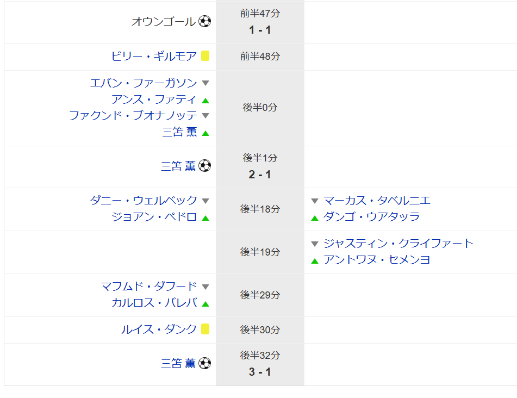Open the ファクンド・ブオナノッテ player link
The height and width of the screenshot is (398, 517).
(133, 115)
